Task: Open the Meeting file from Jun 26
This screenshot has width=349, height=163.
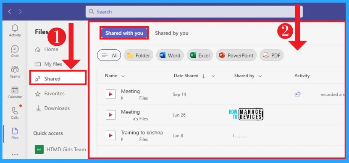Action: pyautogui.click(x=131, y=112)
